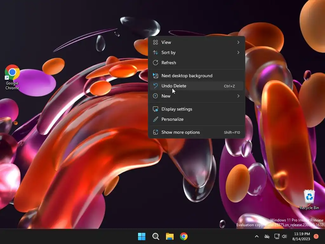Open the New submenu
Image resolution: width=325 pixels, height=244 pixels.
pos(196,96)
